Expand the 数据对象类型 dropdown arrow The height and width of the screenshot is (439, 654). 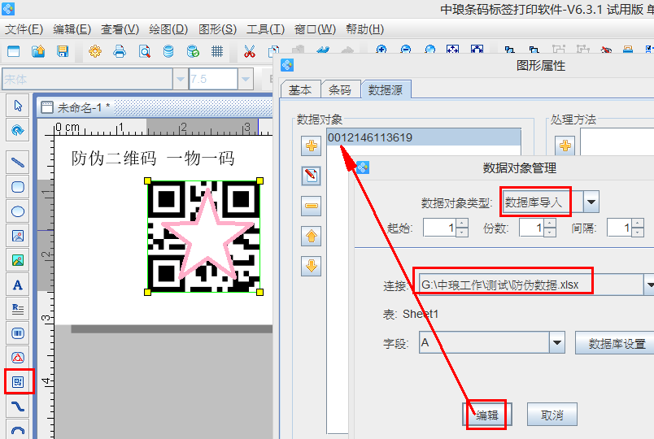pos(591,202)
